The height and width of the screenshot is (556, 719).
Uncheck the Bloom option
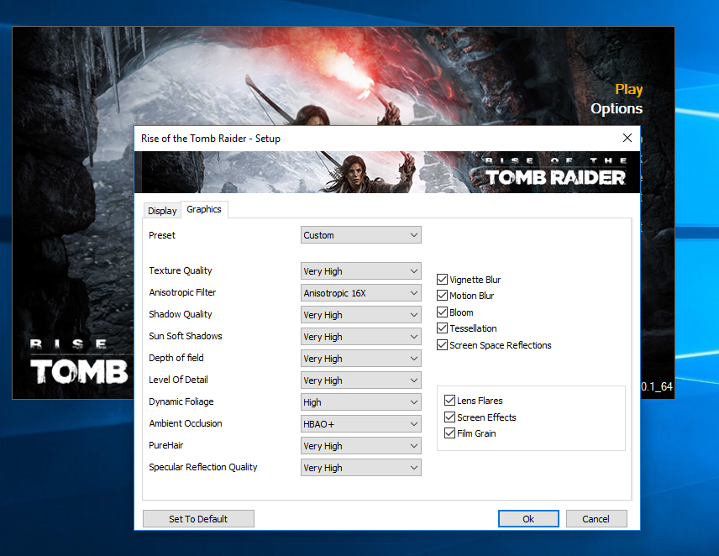442,312
